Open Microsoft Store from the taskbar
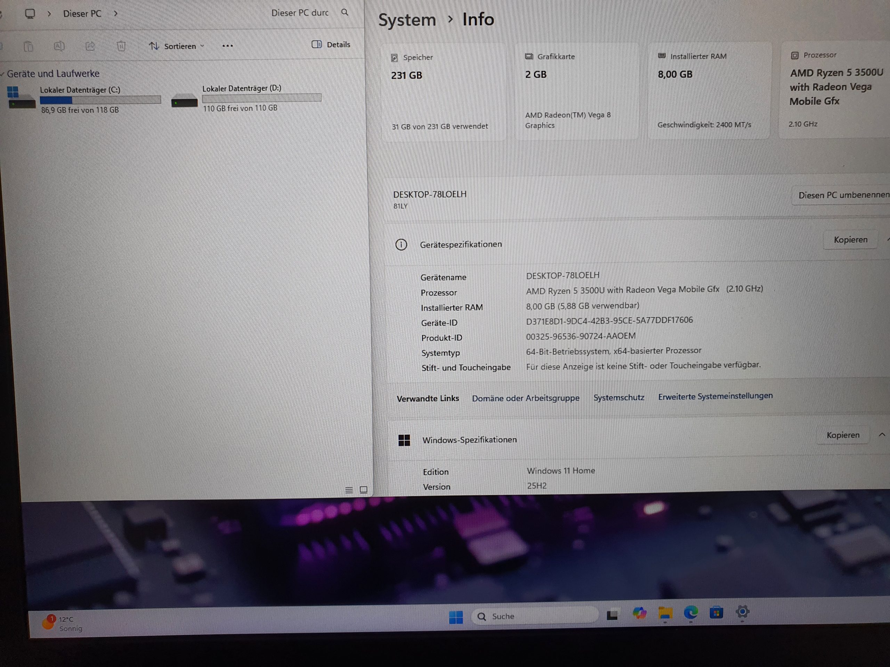The width and height of the screenshot is (890, 667). (716, 613)
